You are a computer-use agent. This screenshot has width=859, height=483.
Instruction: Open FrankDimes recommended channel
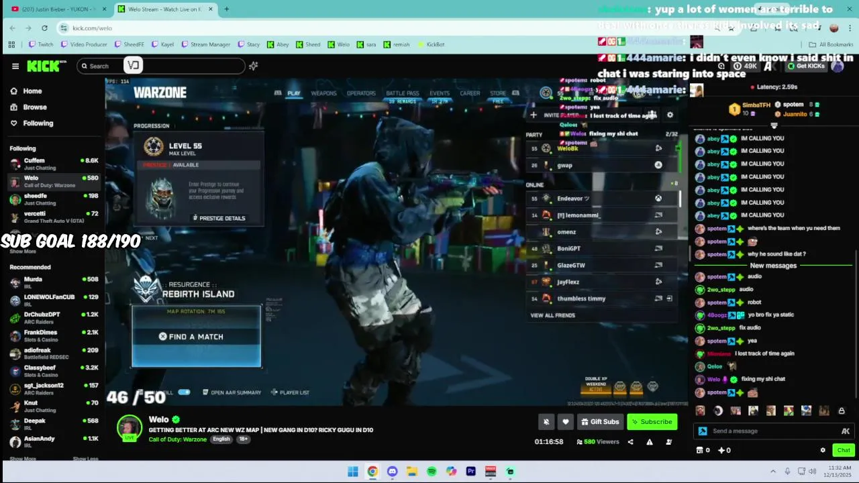point(54,335)
